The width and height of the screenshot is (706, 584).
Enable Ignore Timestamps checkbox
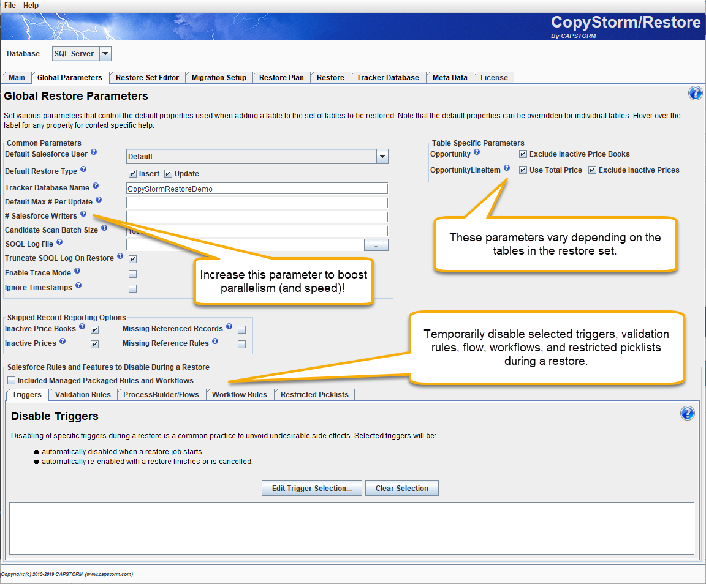coord(133,288)
